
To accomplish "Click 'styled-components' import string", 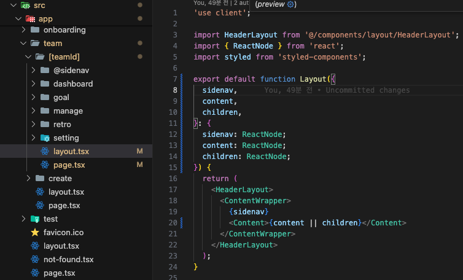I will pyautogui.click(x=320, y=56).
